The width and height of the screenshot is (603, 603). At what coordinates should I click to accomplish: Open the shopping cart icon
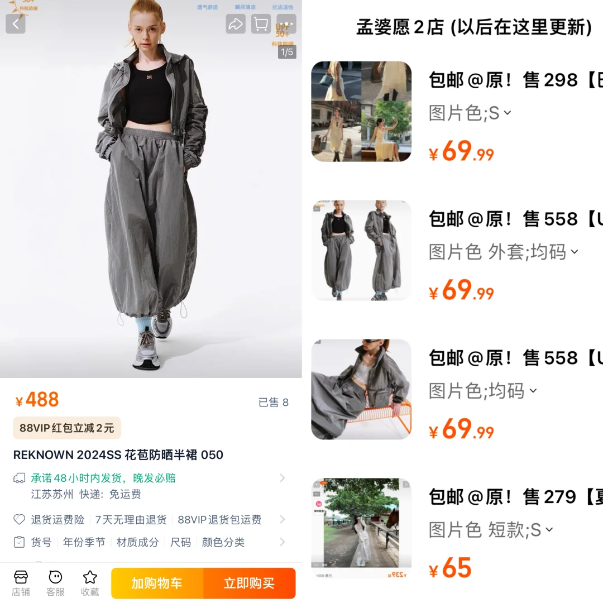pyautogui.click(x=261, y=24)
